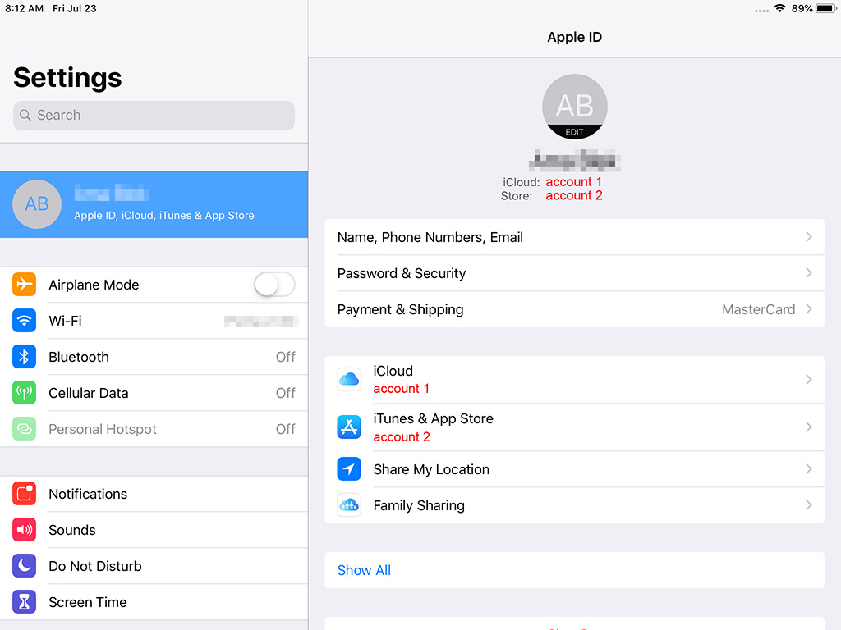The image size is (841, 630).
Task: Tap the header iCloud: account 1 line
Action: click(553, 182)
